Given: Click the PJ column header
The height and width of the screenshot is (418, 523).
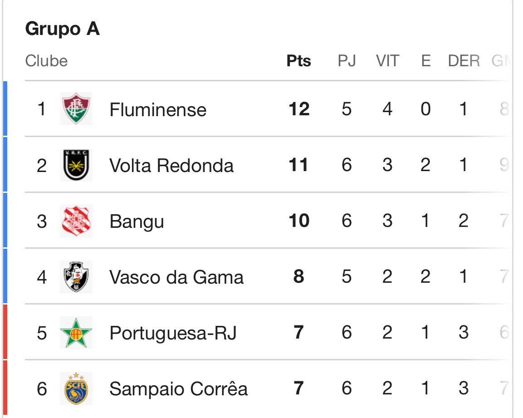Looking at the screenshot, I should [x=347, y=61].
